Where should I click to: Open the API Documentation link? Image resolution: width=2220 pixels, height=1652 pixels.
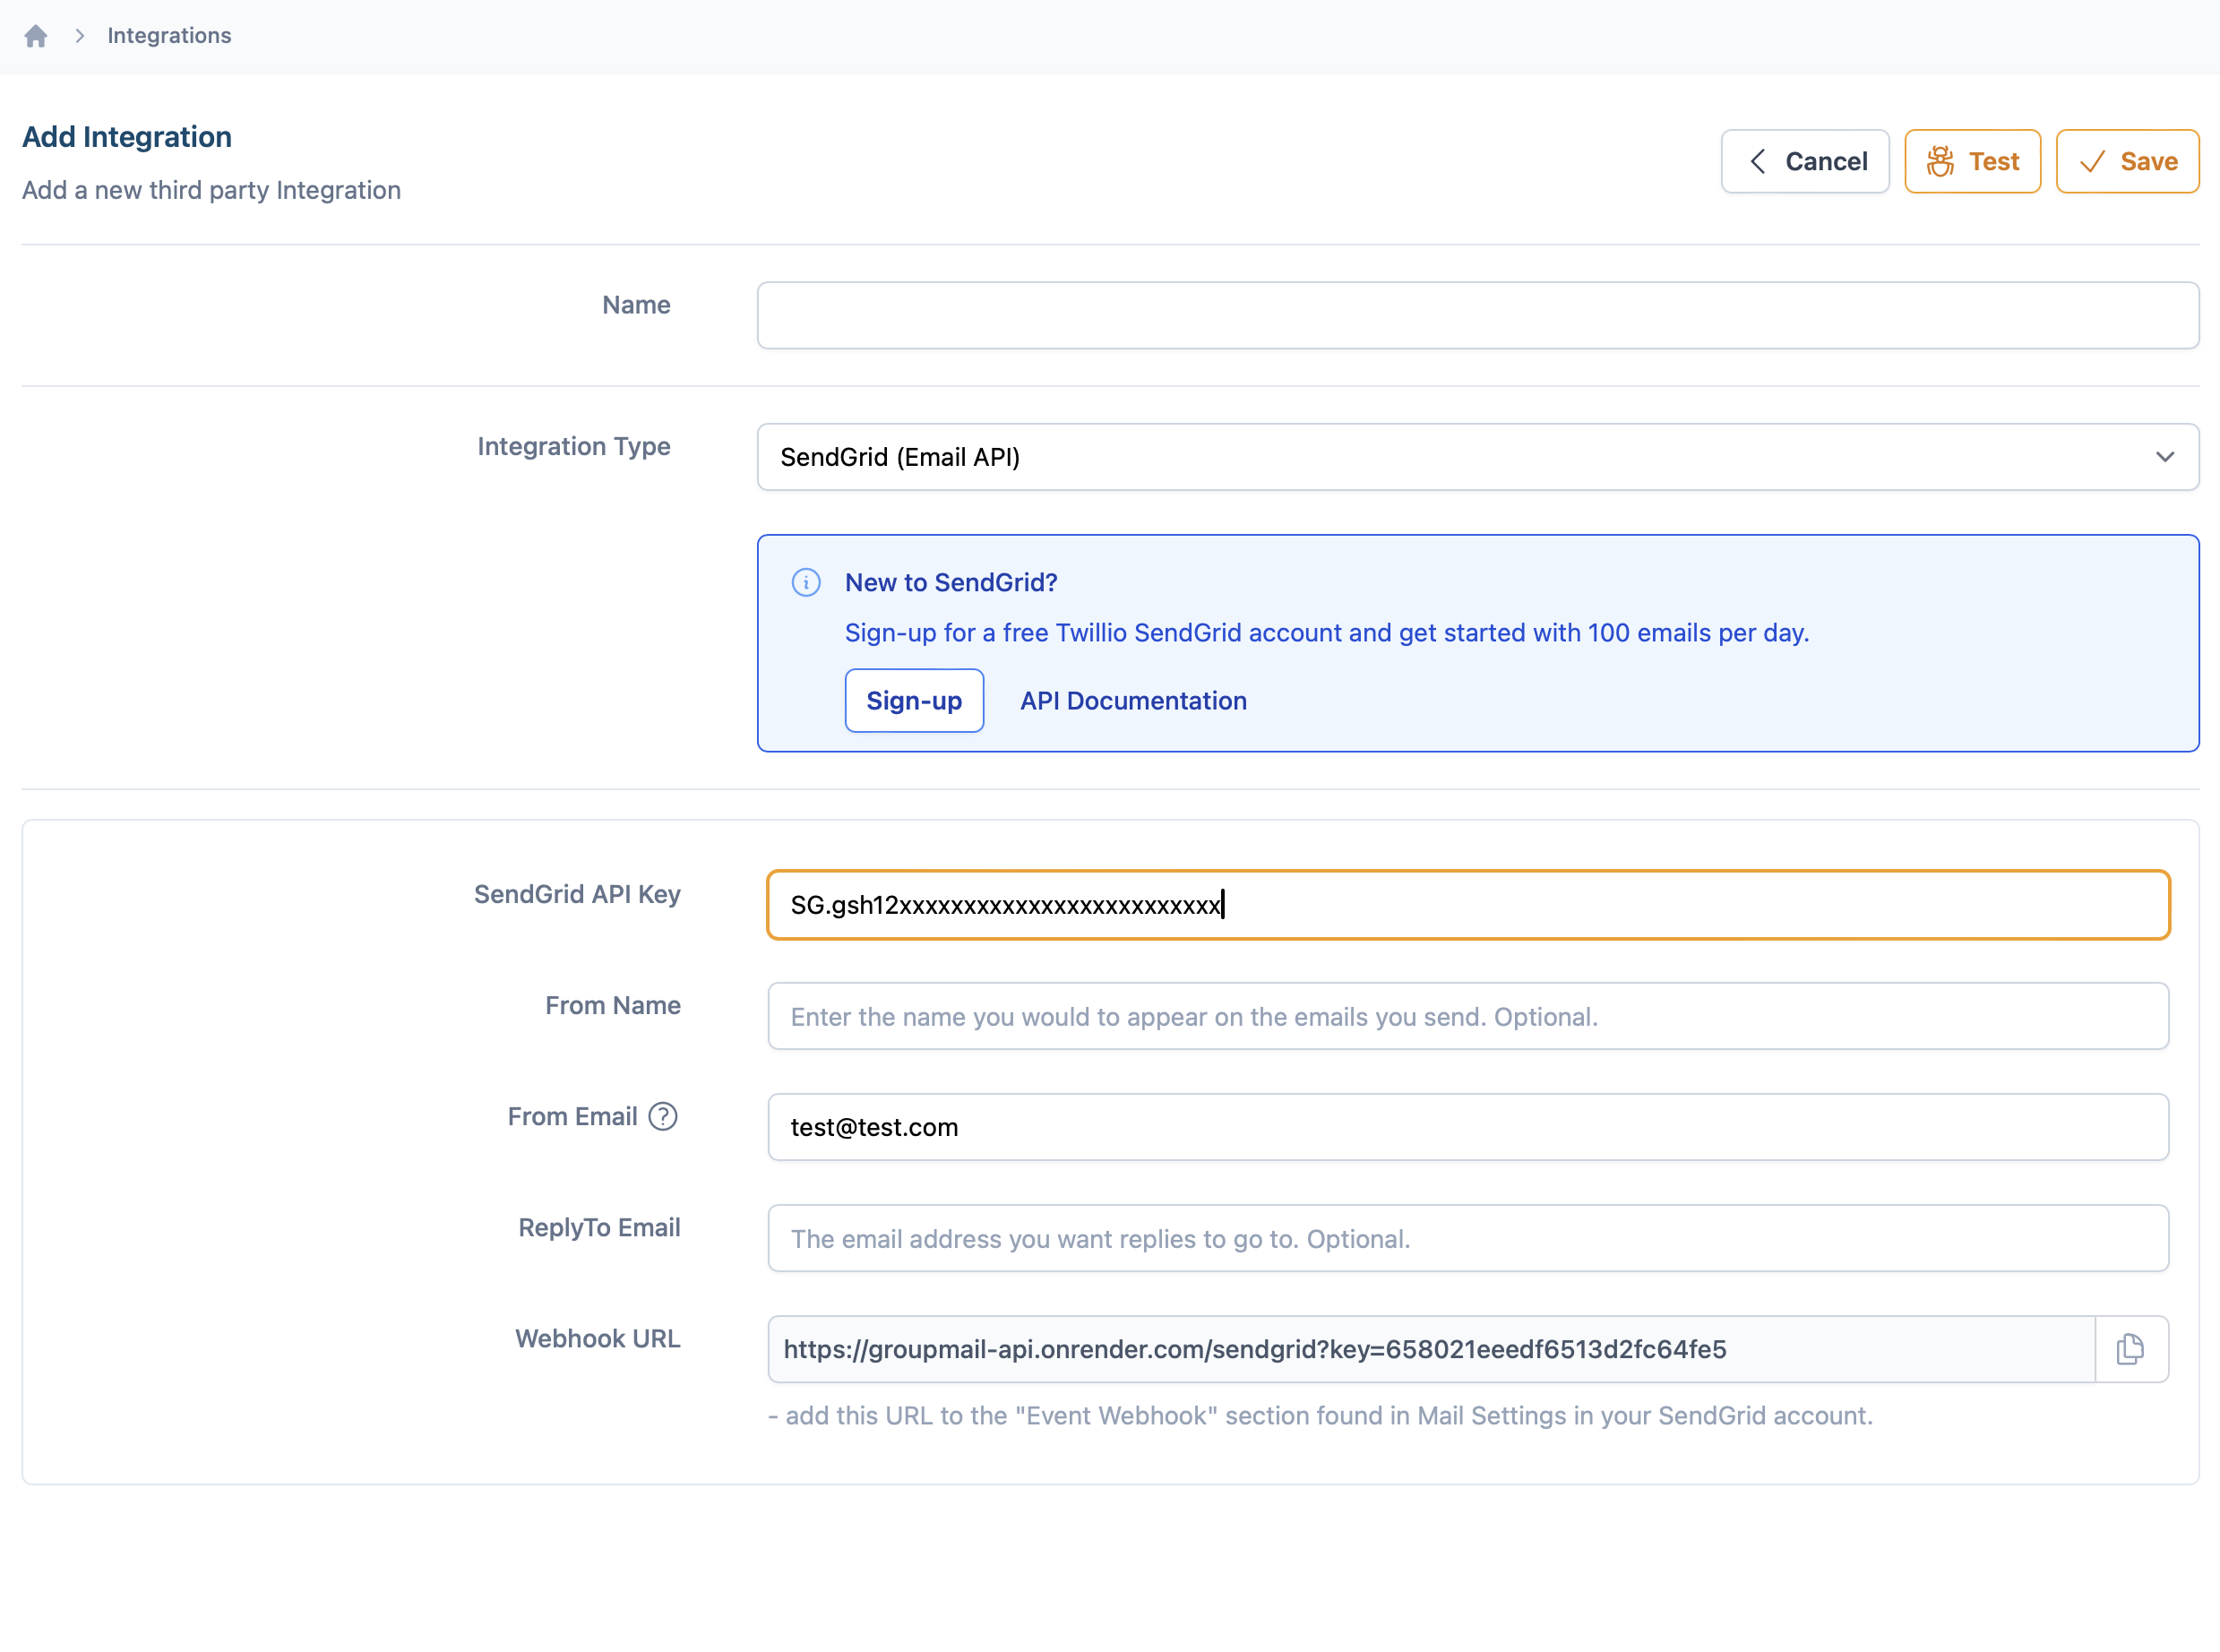click(1133, 701)
